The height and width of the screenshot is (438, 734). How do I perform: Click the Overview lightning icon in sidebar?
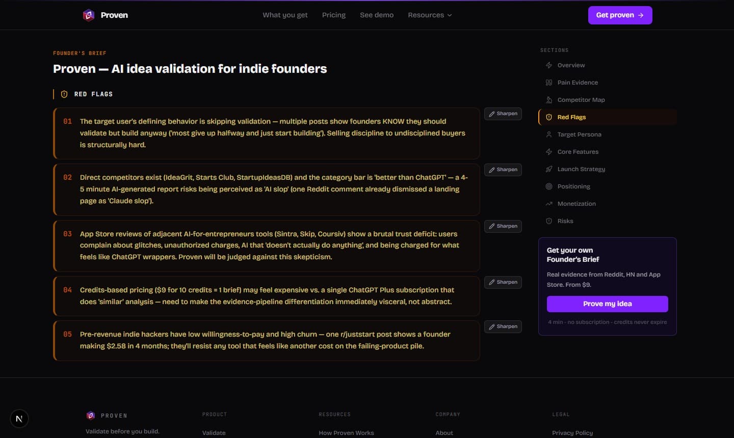(549, 65)
